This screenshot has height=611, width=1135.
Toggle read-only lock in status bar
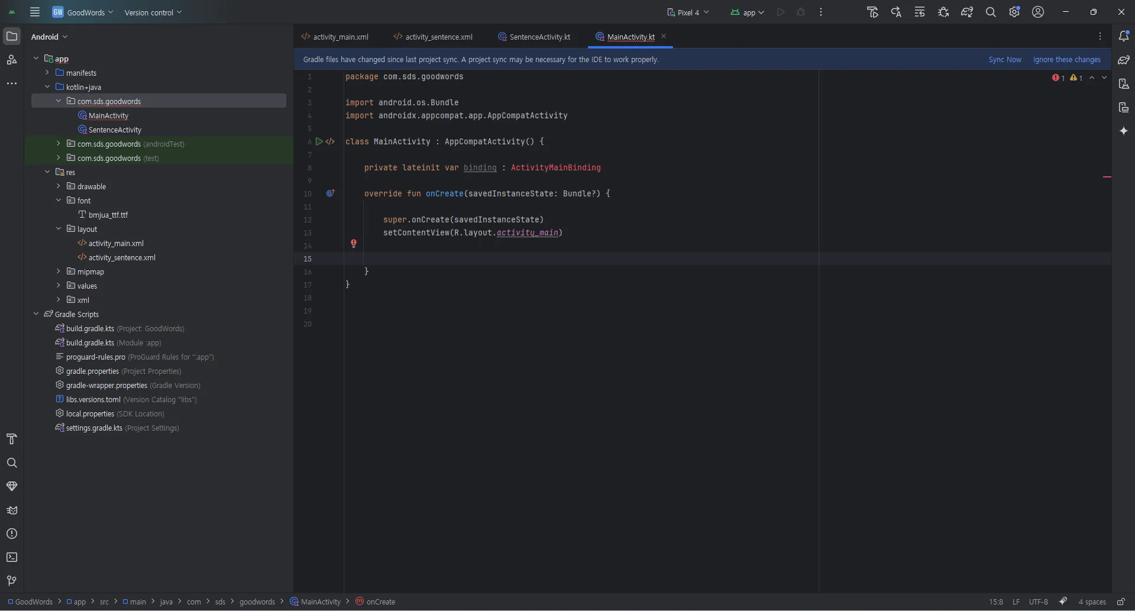(1121, 602)
